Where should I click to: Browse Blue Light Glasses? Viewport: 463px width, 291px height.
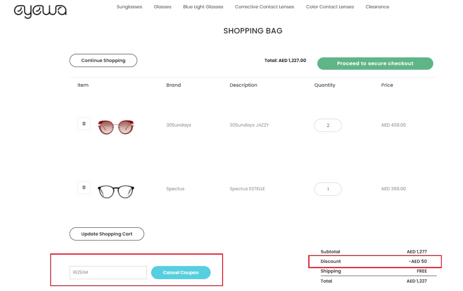pos(203,7)
